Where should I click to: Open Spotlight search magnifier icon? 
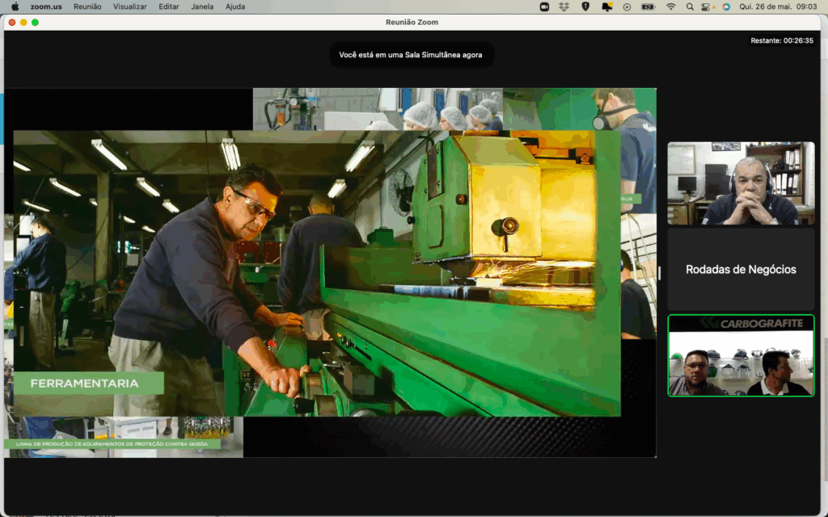click(x=690, y=6)
